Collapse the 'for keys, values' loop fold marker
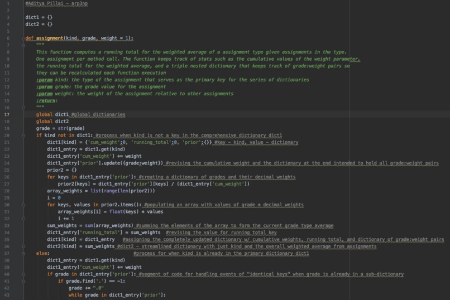Screen dimensions: 450x300 pos(24,205)
